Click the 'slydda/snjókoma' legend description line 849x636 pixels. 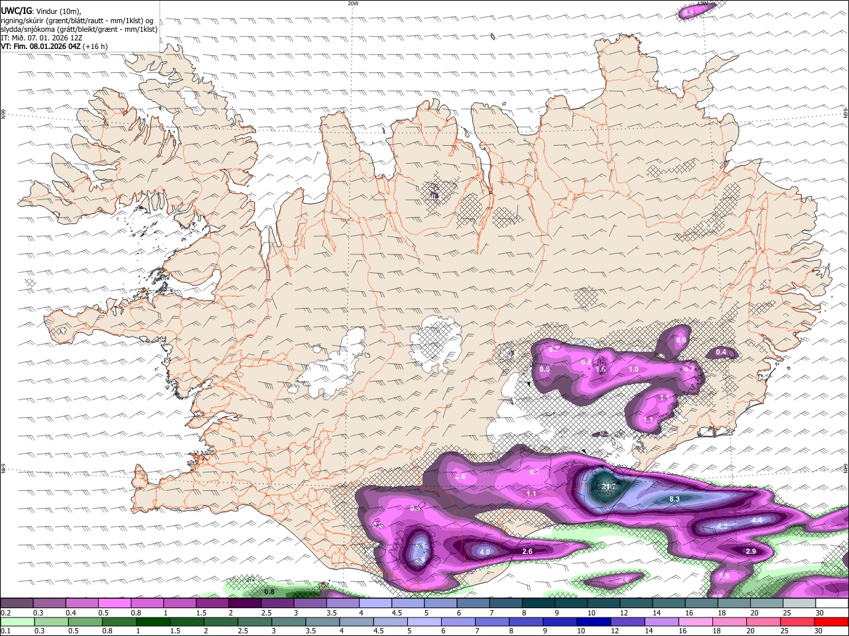(x=79, y=29)
